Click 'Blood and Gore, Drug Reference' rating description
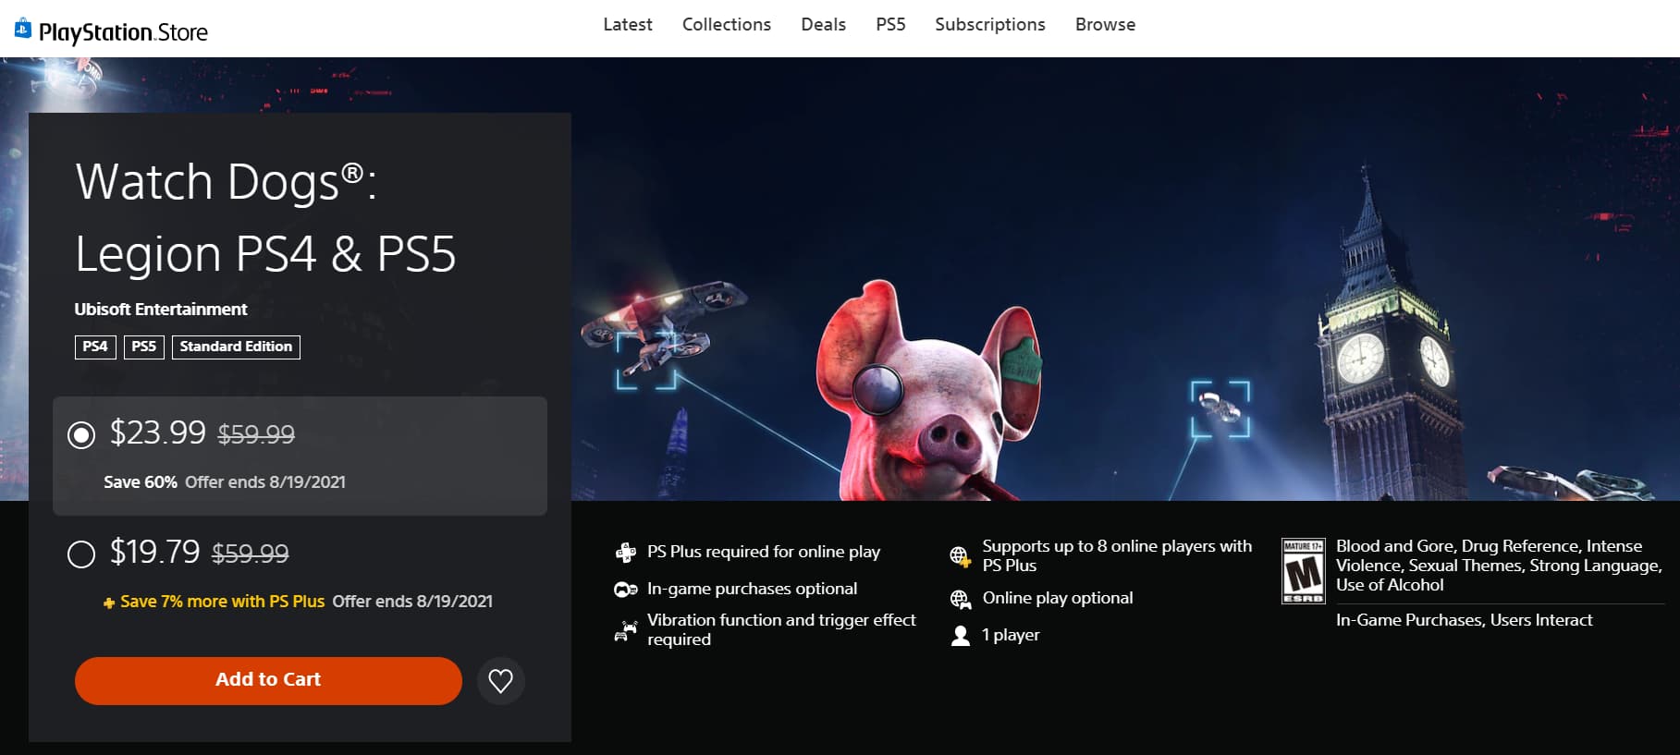This screenshot has width=1680, height=755. [1498, 566]
